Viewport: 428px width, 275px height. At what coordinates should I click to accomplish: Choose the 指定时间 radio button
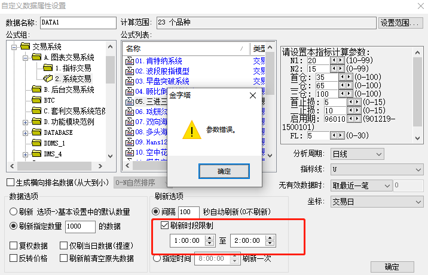click(157, 258)
